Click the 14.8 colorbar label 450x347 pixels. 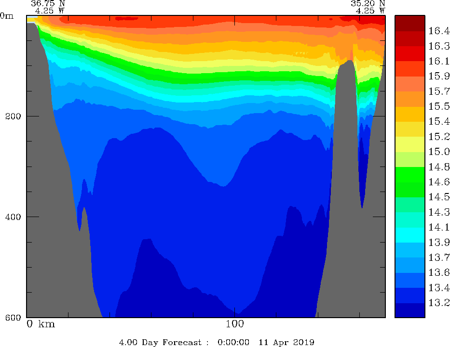(439, 167)
